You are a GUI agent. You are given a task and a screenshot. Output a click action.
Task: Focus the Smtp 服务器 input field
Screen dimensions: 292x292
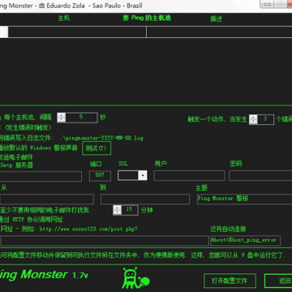click(41, 176)
